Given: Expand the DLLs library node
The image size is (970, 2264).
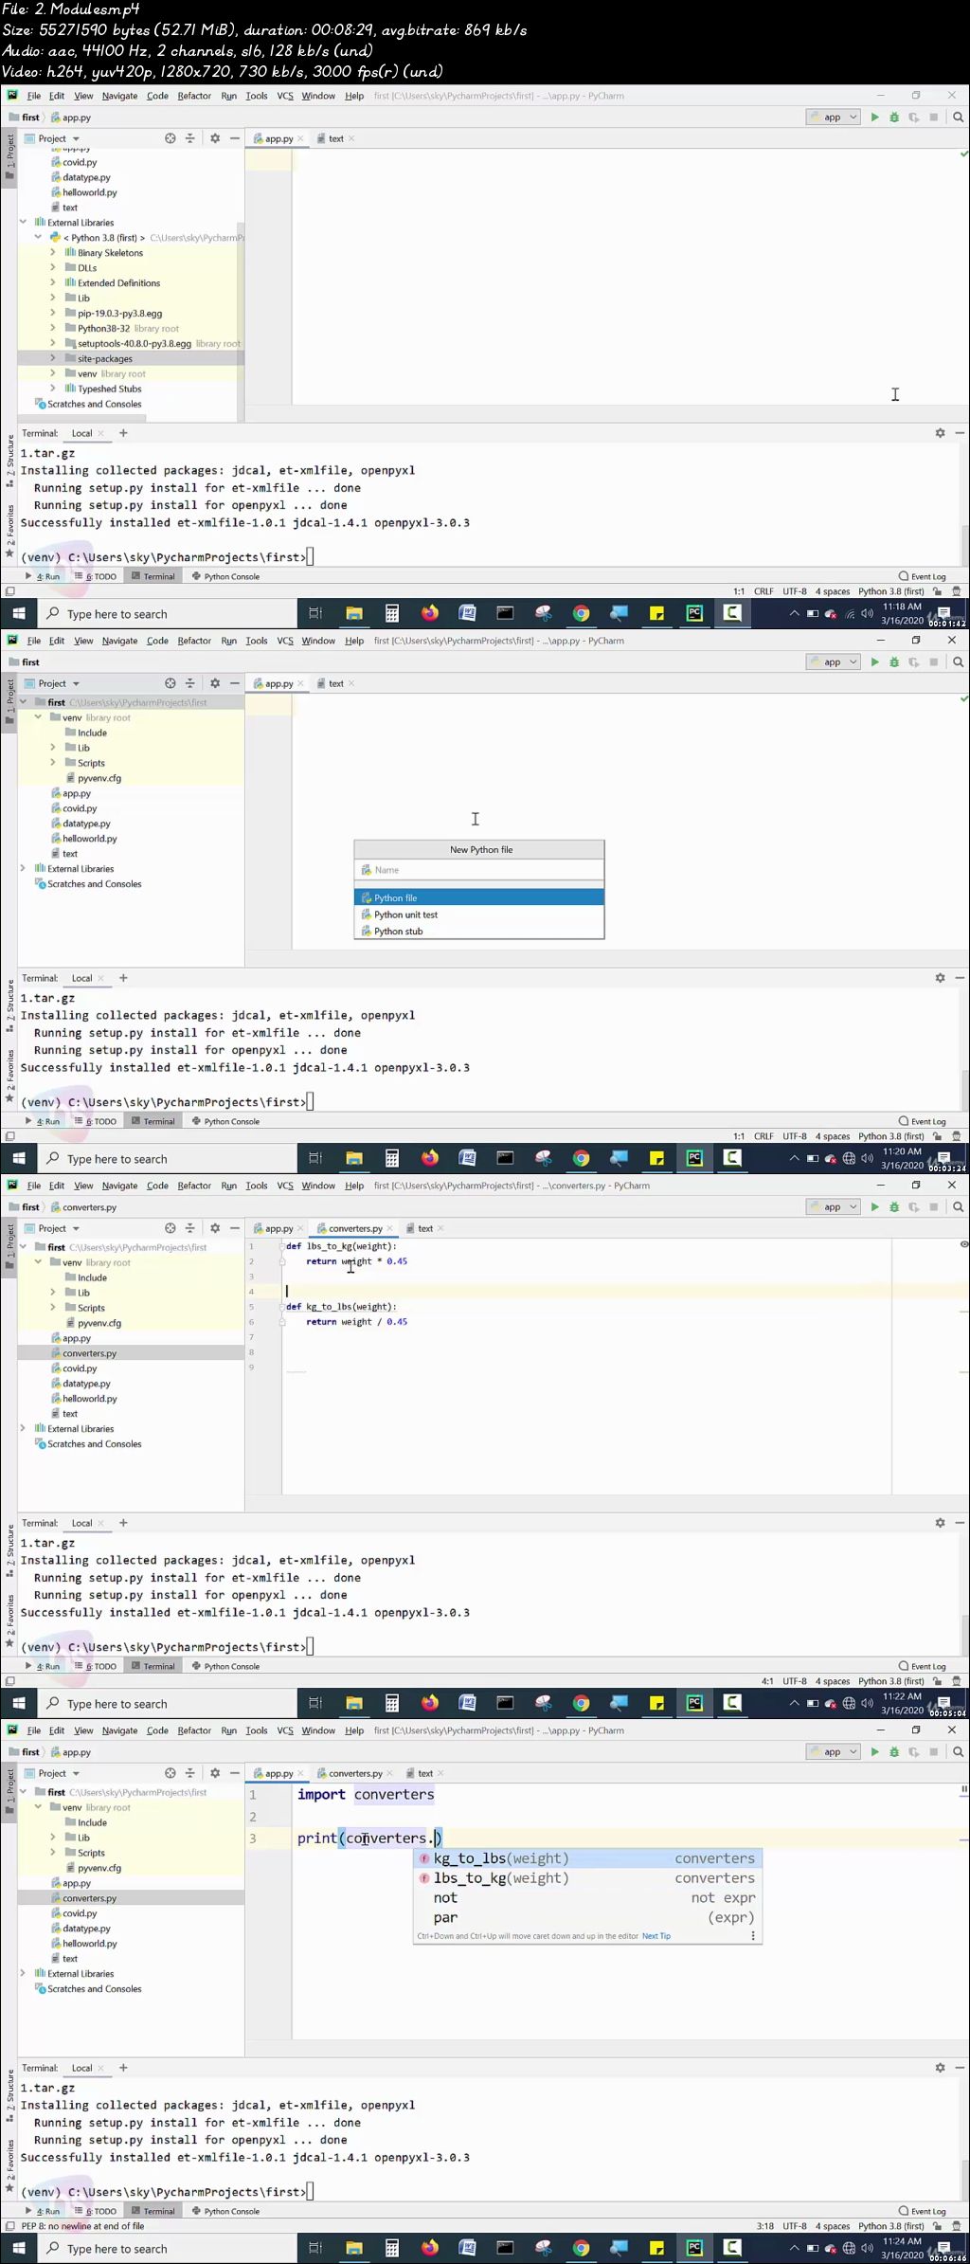Looking at the screenshot, I should tap(53, 268).
